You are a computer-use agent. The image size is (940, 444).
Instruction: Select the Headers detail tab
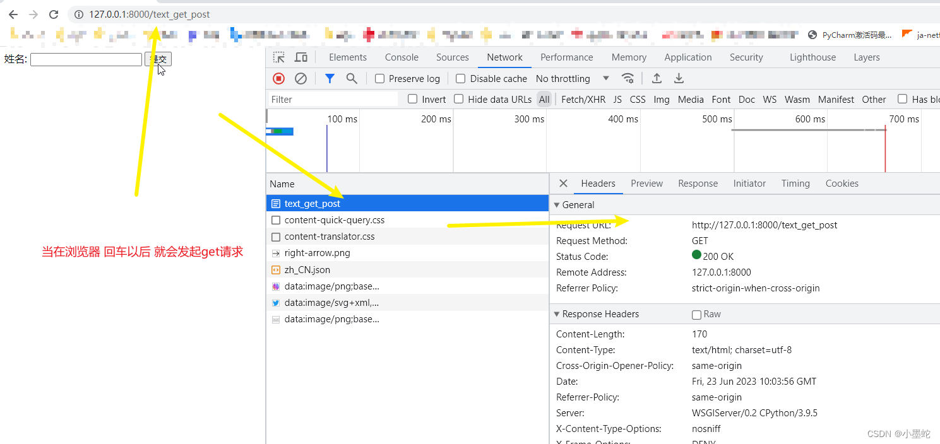(x=598, y=184)
